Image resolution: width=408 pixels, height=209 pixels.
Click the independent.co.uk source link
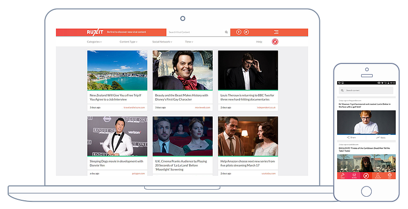click(x=266, y=107)
